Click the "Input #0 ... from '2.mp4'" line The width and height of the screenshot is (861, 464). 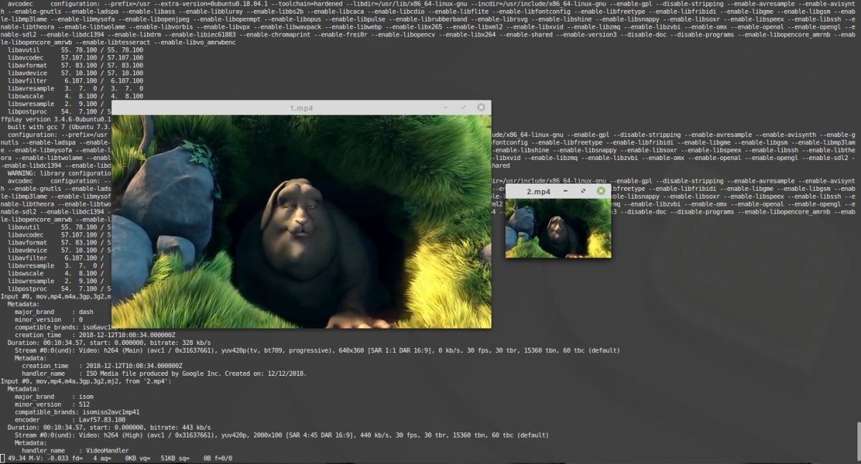pos(86,382)
